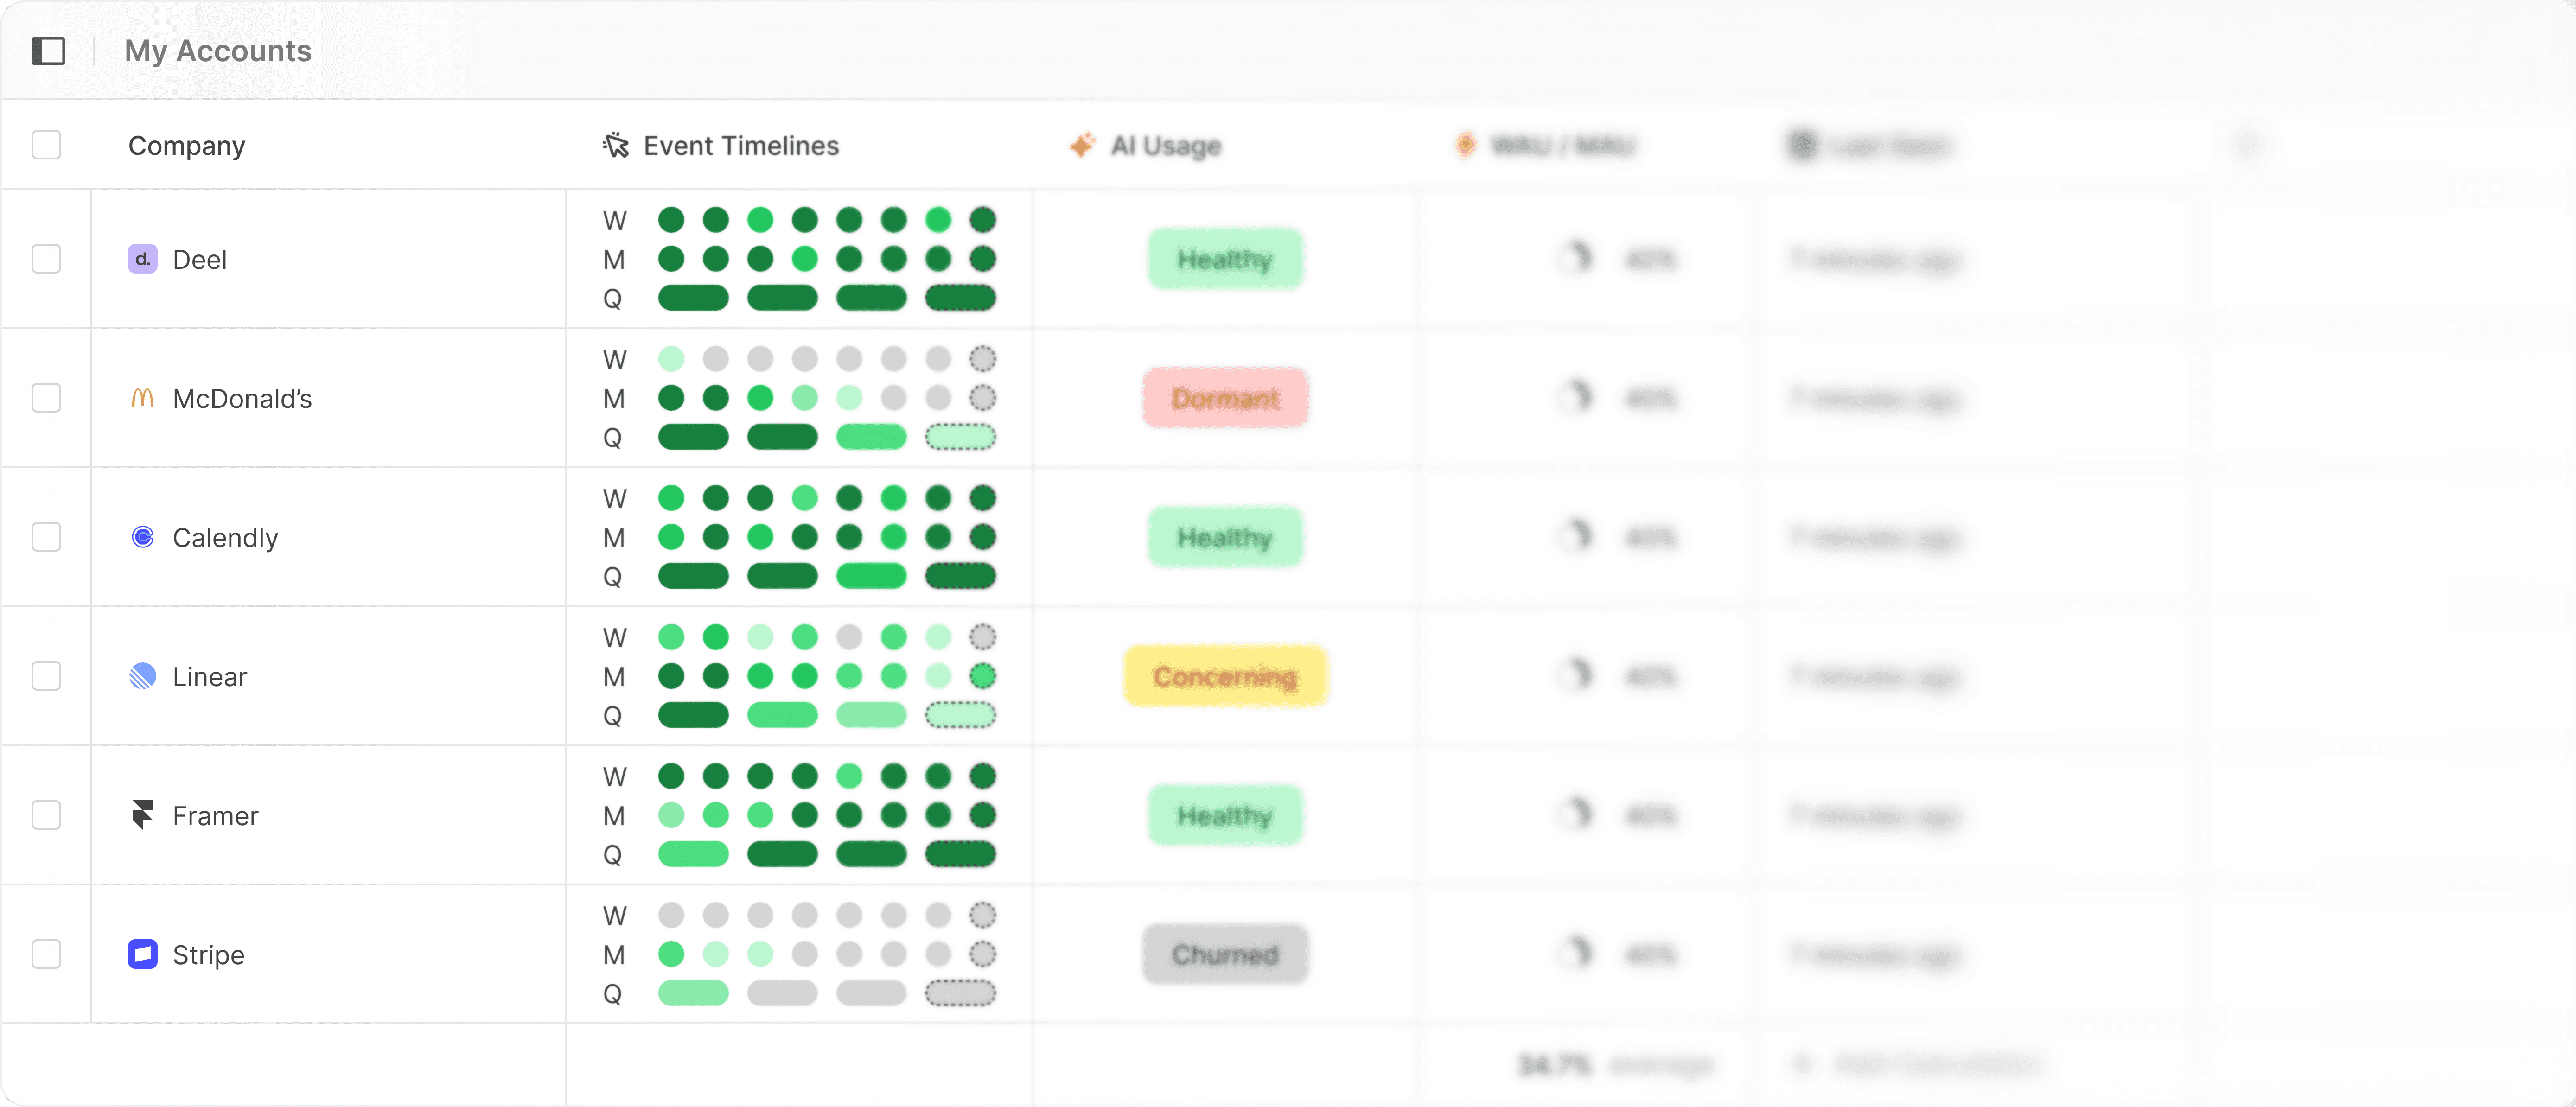
Task: Click the Dormant badge for McDonald's
Action: (1224, 398)
